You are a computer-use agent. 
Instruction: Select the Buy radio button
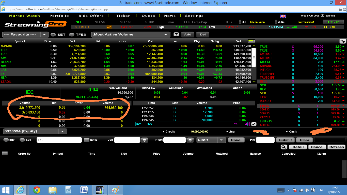click(x=6, y=140)
